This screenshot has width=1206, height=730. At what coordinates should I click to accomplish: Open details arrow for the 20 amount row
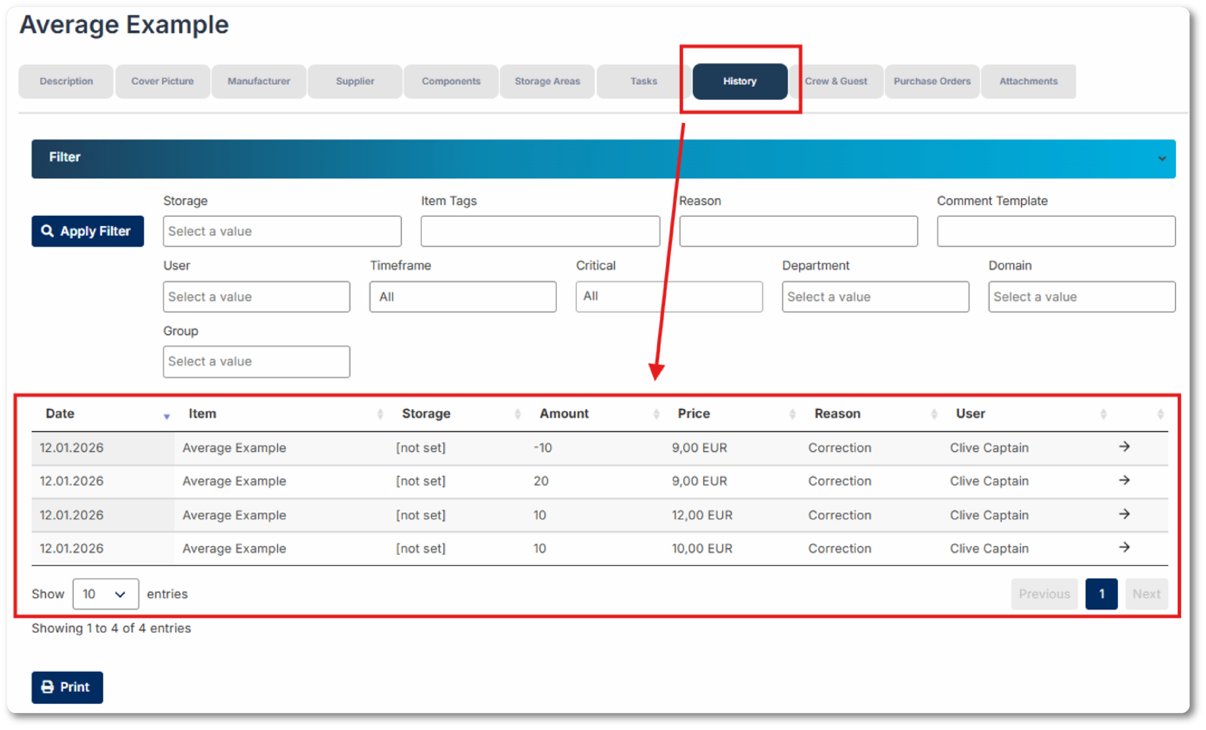click(1124, 480)
